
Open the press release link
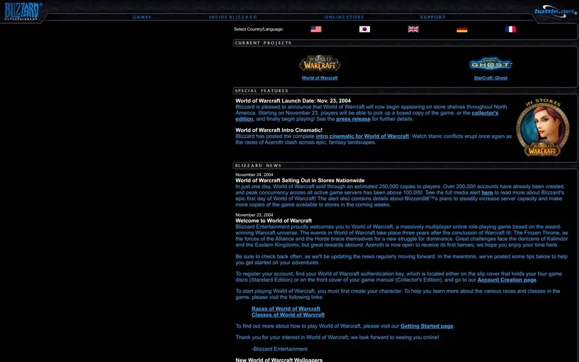pos(353,119)
